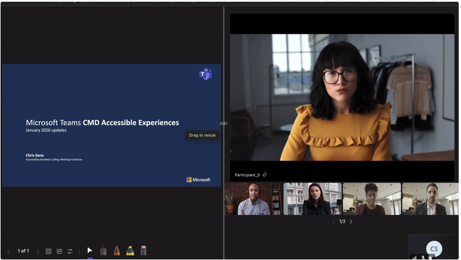Open the slide grid view
The image size is (461, 260).
tap(49, 251)
